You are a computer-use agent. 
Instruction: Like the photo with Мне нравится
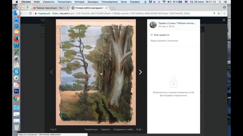[160, 35]
